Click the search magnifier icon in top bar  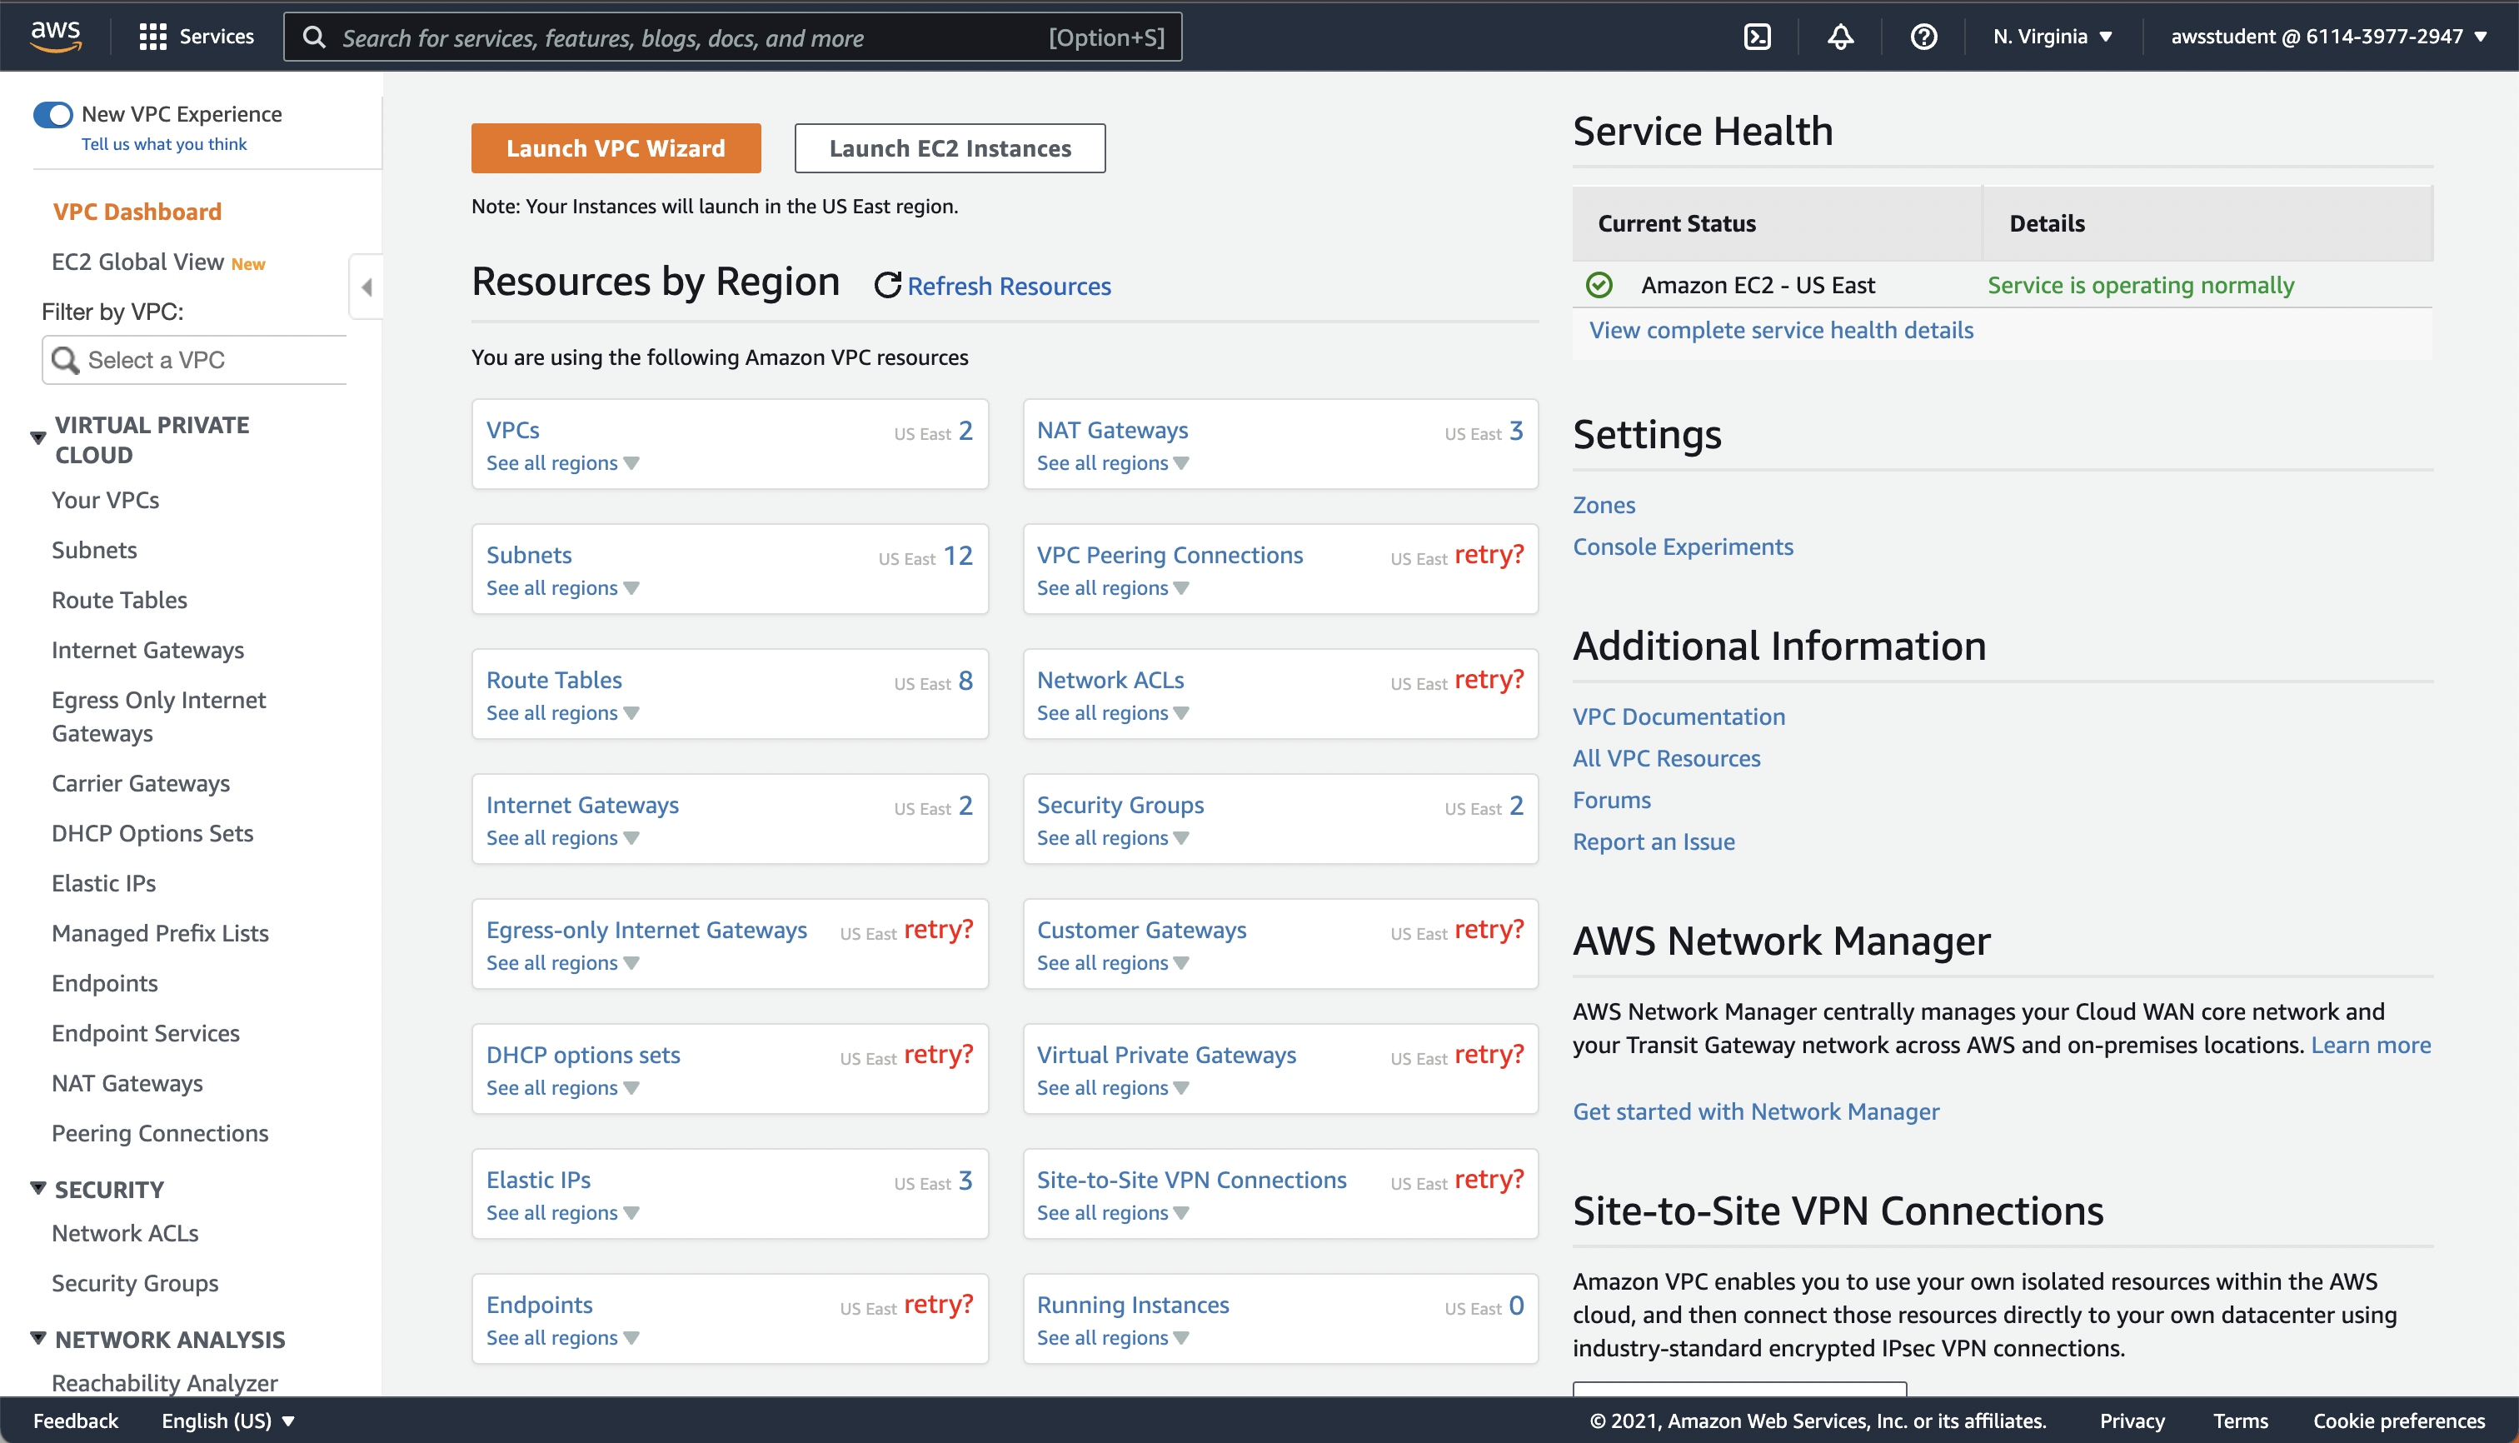tap(314, 37)
